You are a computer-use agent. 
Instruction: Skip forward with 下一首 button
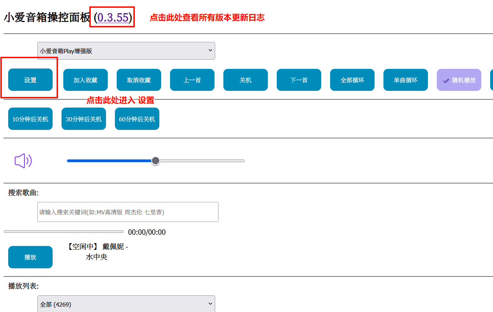(299, 80)
